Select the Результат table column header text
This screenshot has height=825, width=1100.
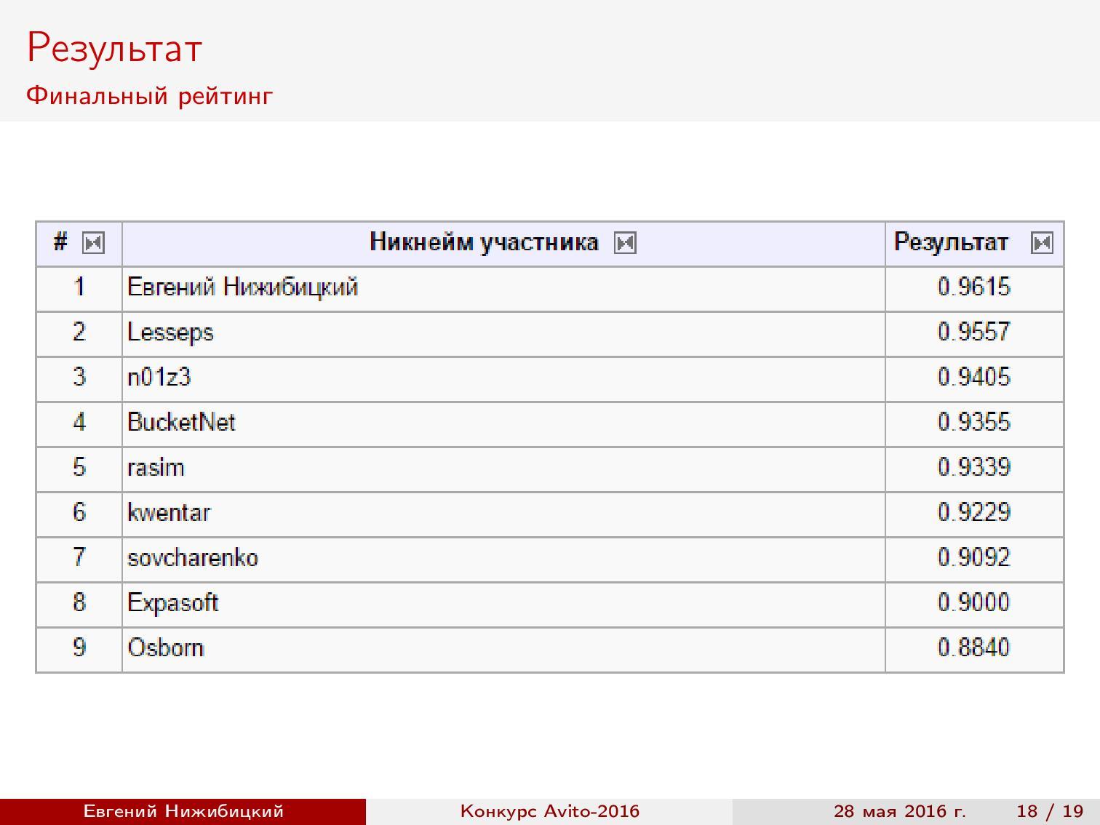click(951, 242)
